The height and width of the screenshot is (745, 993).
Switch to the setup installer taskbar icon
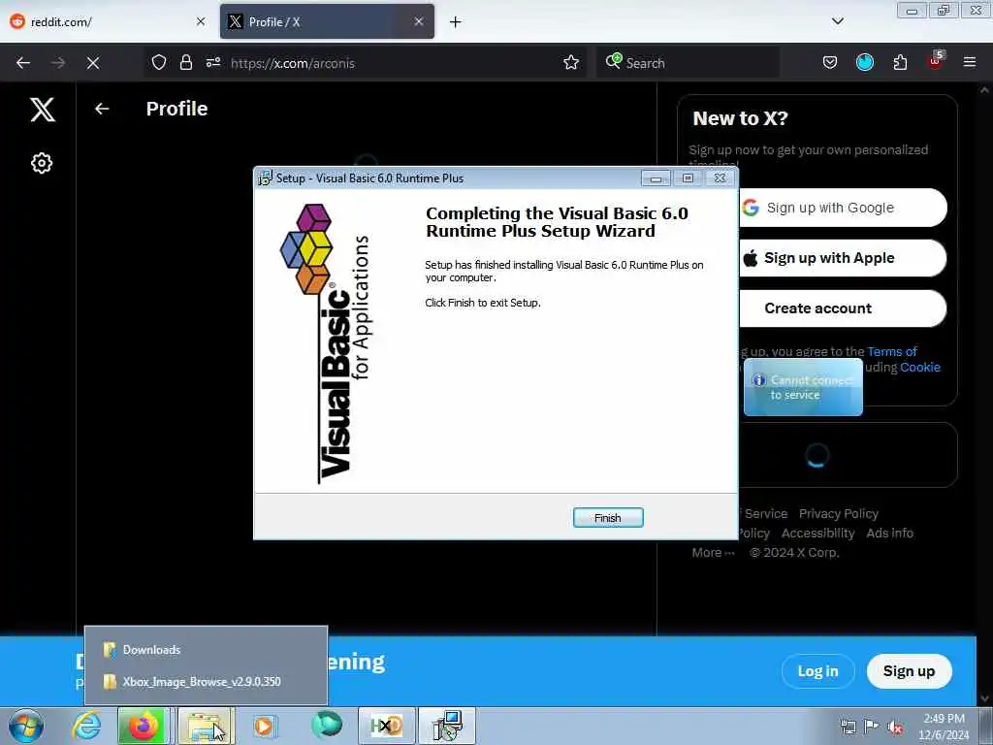[447, 726]
